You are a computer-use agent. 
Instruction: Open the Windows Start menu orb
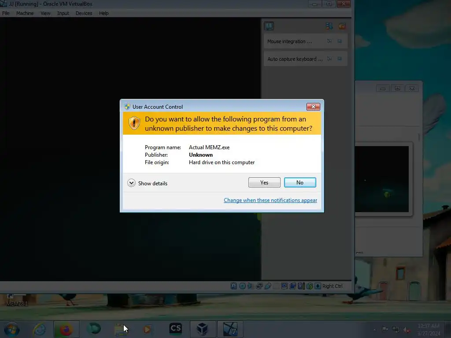[x=12, y=329]
